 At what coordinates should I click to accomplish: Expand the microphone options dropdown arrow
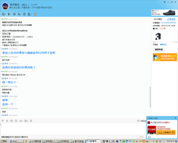11,14
